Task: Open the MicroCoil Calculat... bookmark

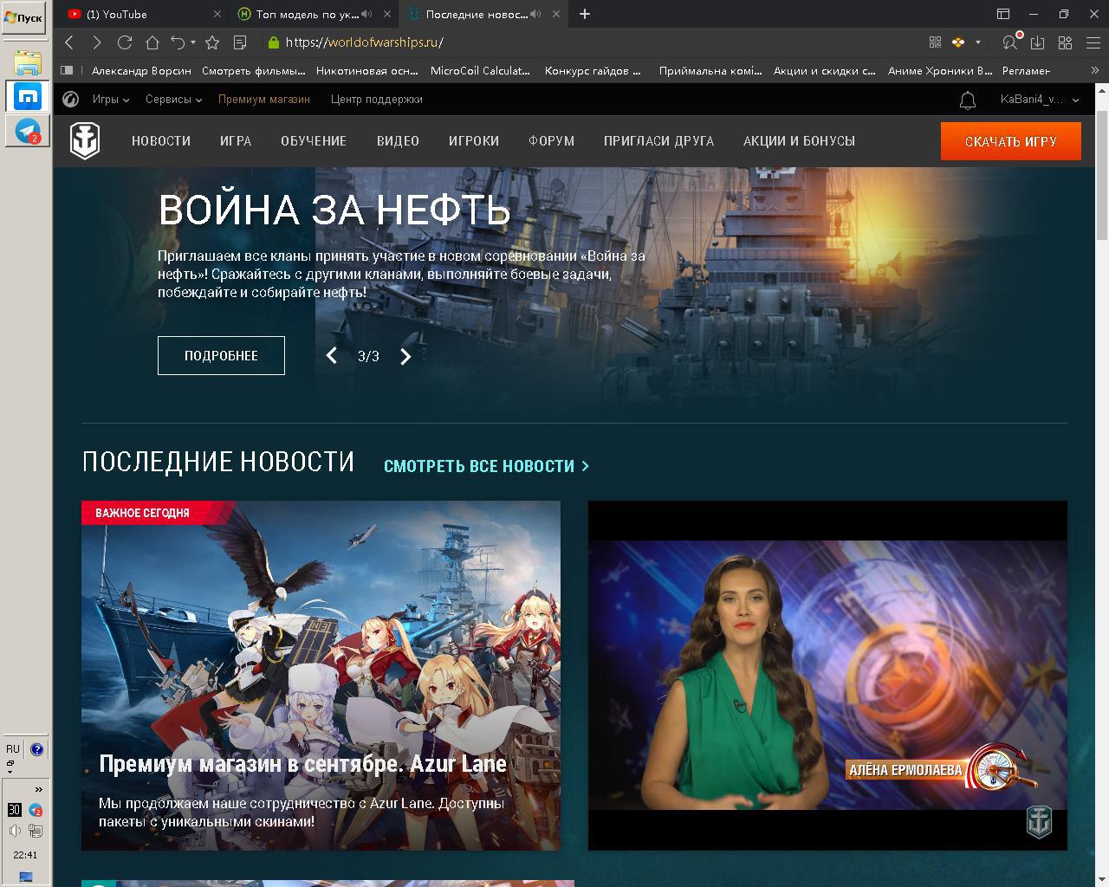Action: click(x=480, y=71)
